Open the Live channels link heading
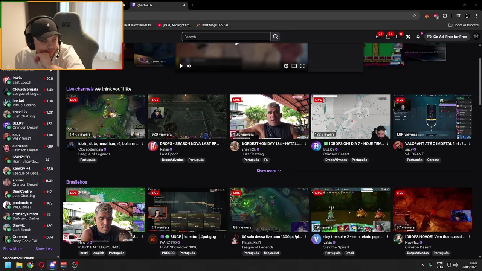 click(x=80, y=89)
